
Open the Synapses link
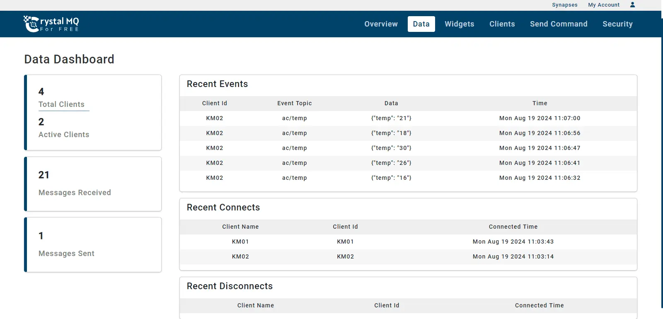click(x=564, y=5)
